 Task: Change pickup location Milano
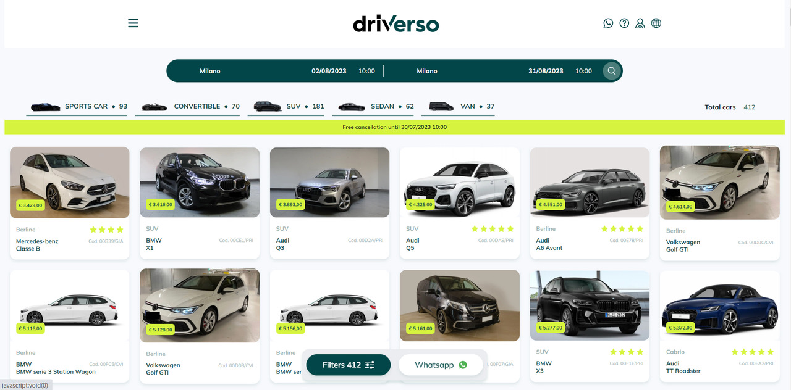point(210,71)
